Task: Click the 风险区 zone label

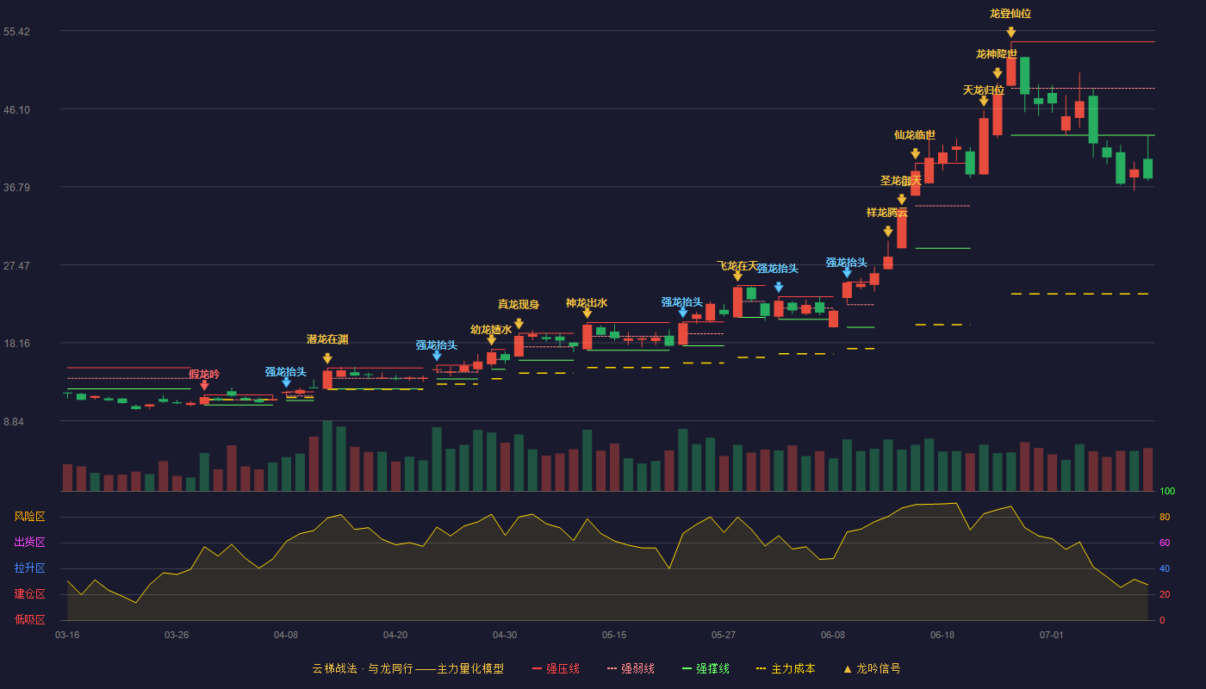Action: (29, 517)
